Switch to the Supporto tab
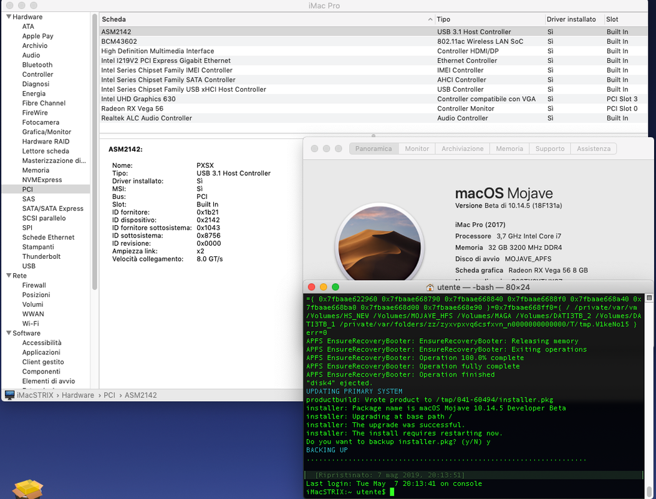This screenshot has width=656, height=499. tap(550, 148)
